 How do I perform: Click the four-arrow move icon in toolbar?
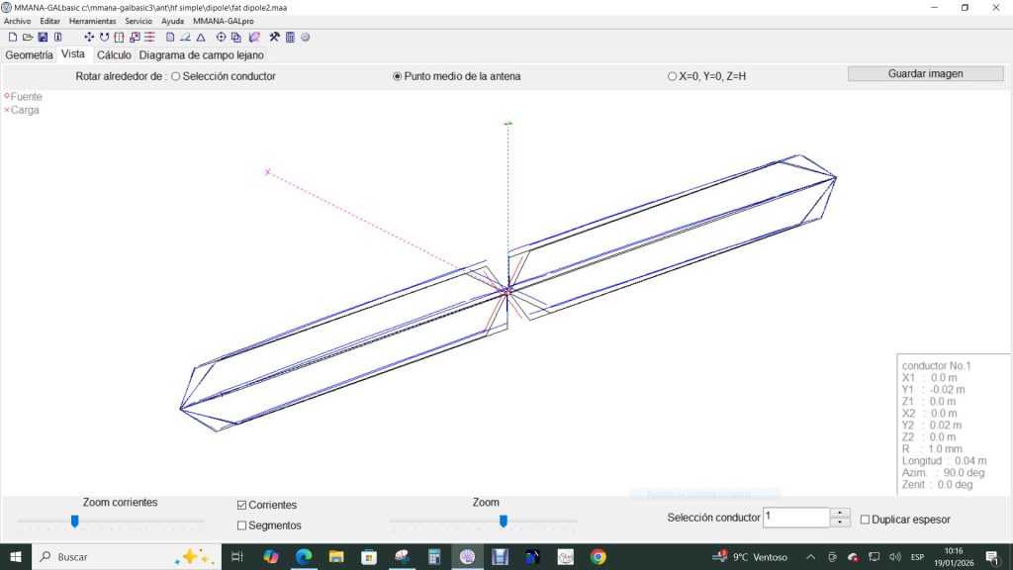tap(89, 37)
